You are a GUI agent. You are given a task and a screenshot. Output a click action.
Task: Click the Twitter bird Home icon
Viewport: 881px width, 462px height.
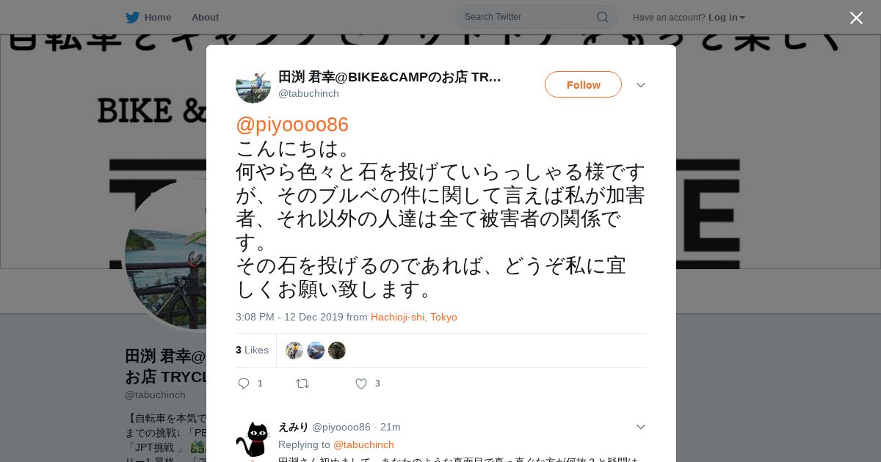[x=132, y=18]
